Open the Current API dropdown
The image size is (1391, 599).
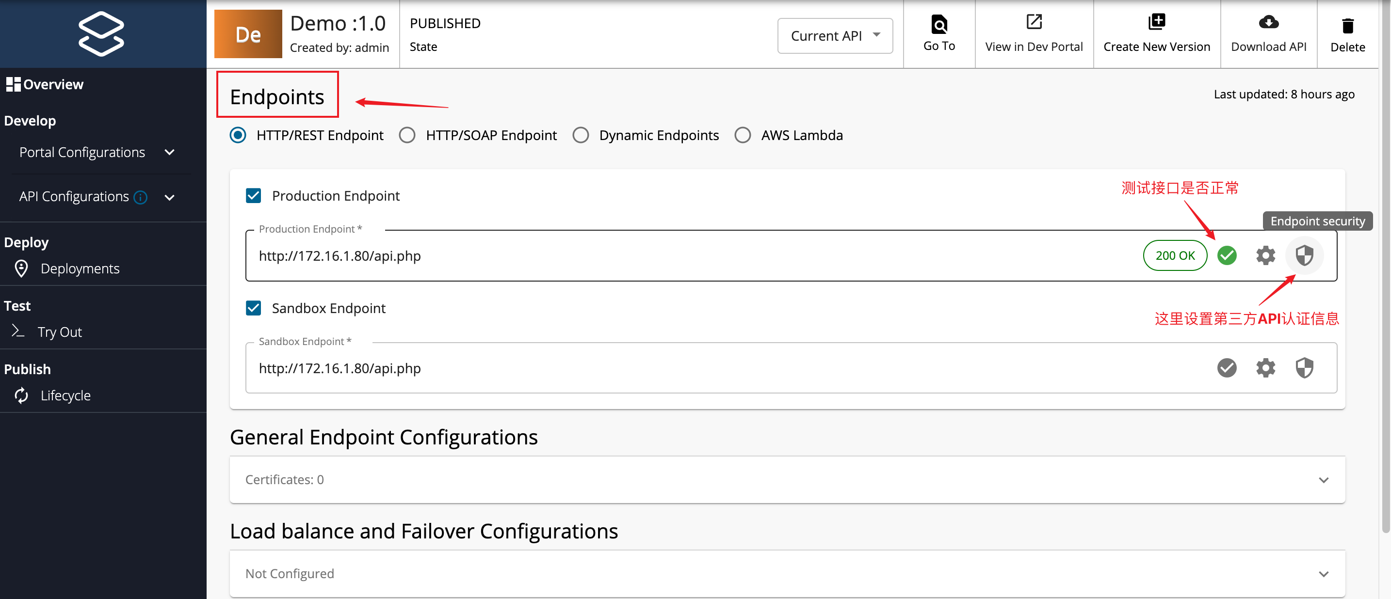tap(835, 35)
